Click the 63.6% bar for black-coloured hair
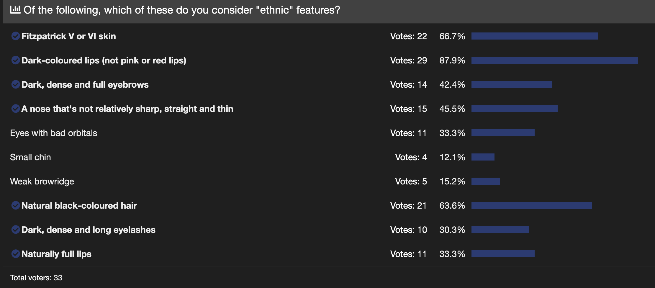This screenshot has height=288, width=655. click(x=532, y=205)
